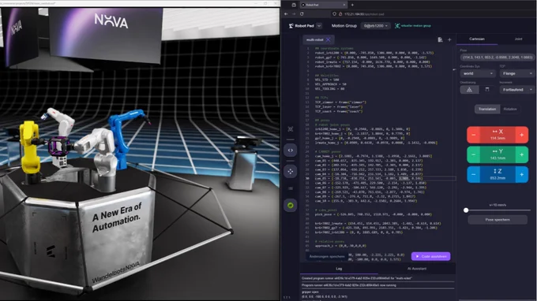The height and width of the screenshot is (301, 537).
Task: Expand the world coordinate system dropdown
Action: pos(478,73)
